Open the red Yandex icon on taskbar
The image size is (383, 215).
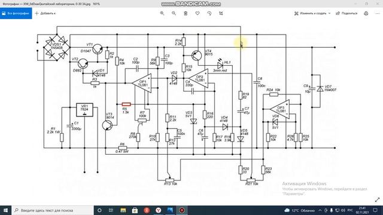[x=147, y=210]
